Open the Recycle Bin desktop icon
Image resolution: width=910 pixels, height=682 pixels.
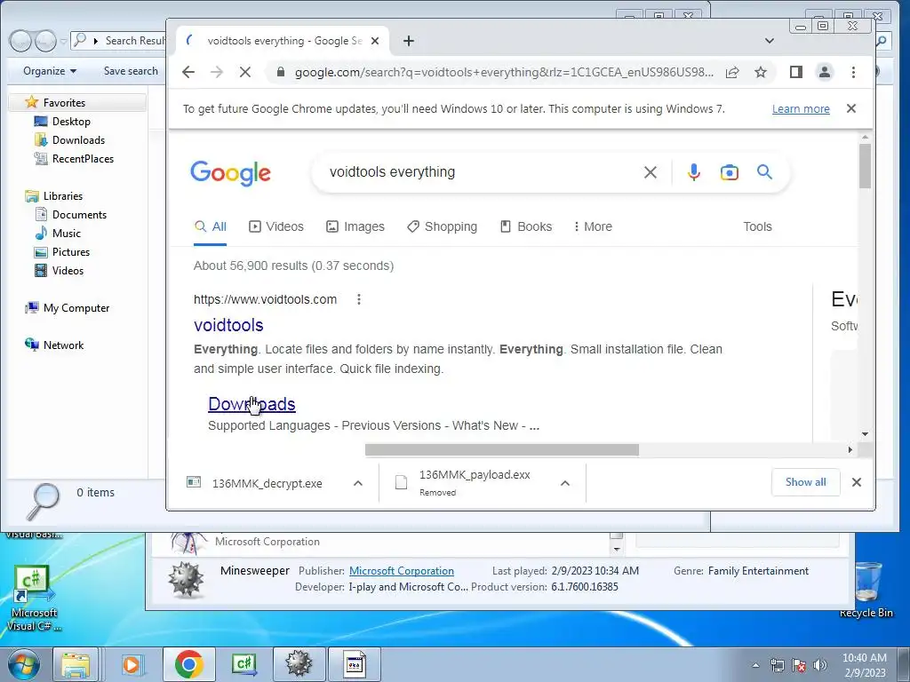pyautogui.click(x=866, y=590)
